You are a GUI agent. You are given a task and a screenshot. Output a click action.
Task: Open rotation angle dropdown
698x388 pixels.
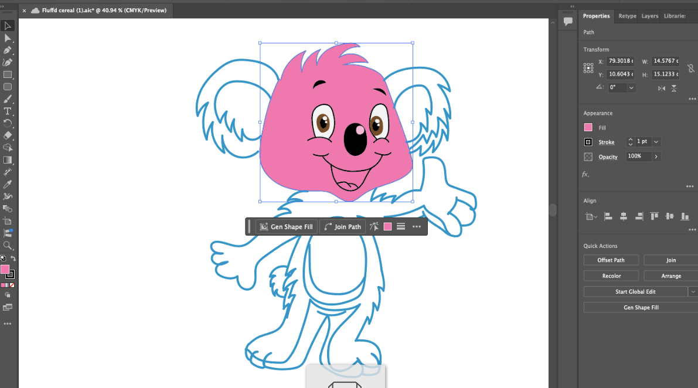point(631,88)
